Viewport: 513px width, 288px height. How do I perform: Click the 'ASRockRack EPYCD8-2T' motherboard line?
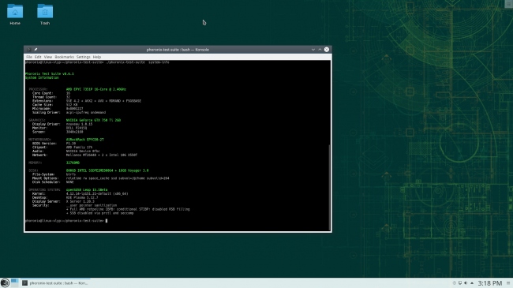tap(84, 140)
